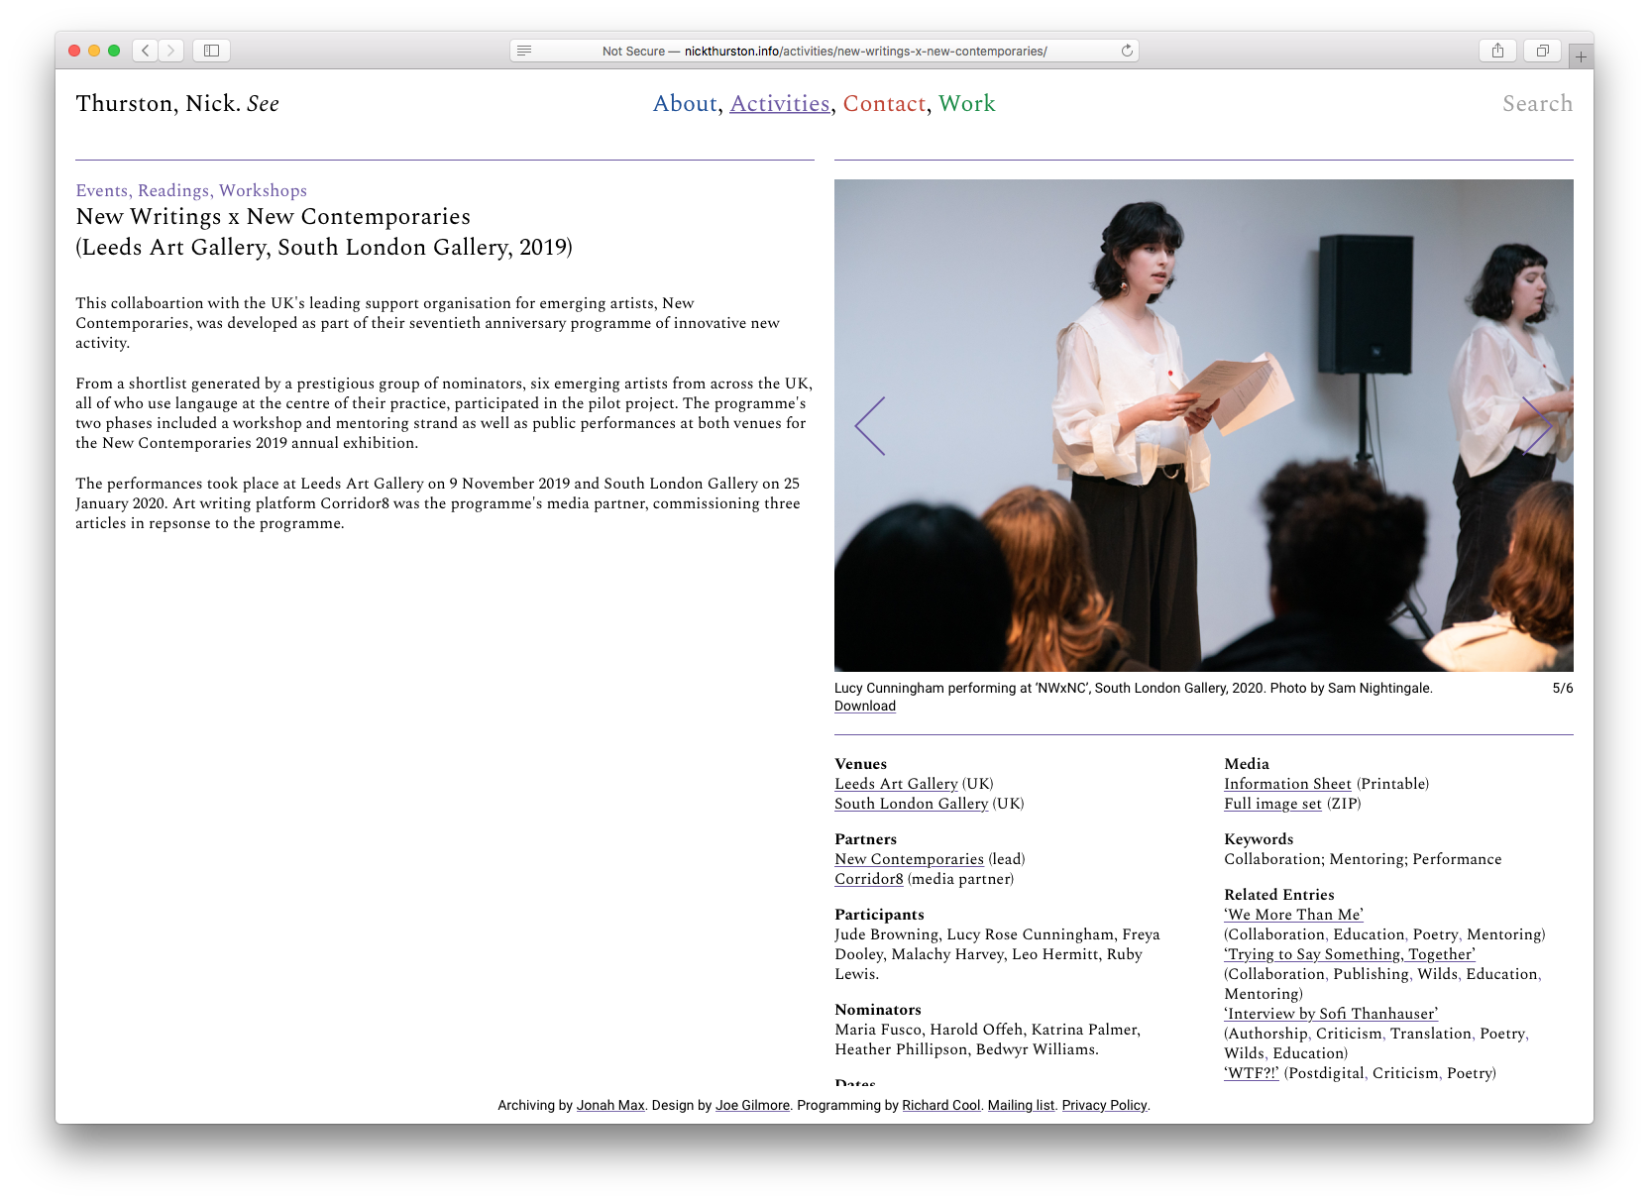Viewport: 1649px width, 1203px height.
Task: Show previous image with left arrow
Action: 870,426
